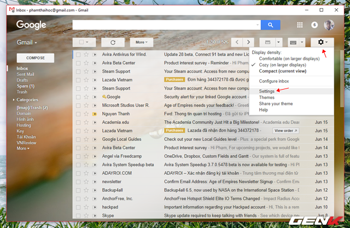The height and width of the screenshot is (228, 350).
Task: Open the VNReview label
Action: point(26,143)
